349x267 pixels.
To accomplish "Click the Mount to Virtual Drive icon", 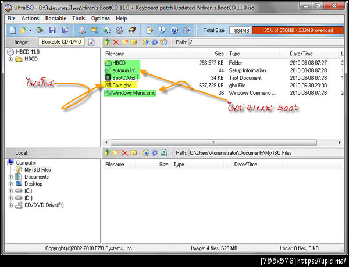I will point(119,30).
